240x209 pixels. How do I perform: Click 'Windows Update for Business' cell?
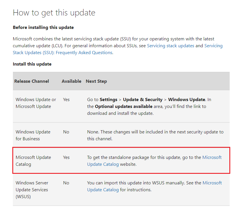[x=33, y=135]
